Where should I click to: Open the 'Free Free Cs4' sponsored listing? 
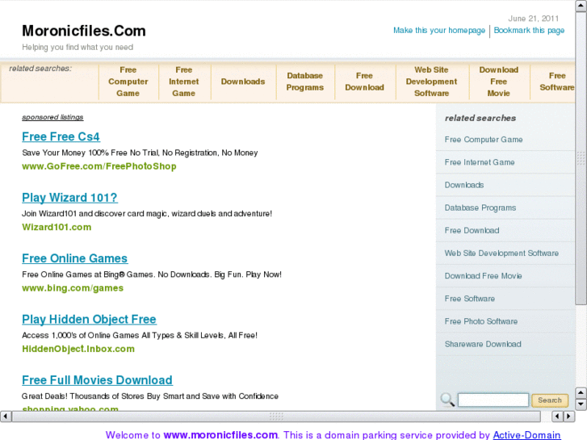61,136
